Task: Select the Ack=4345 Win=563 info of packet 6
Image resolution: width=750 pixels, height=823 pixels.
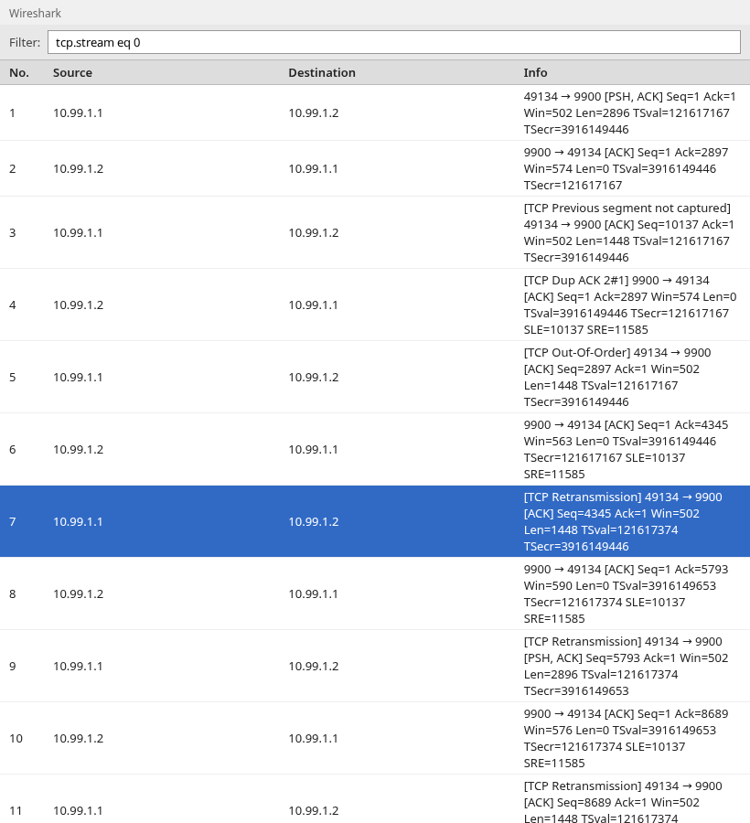Action: 627,449
